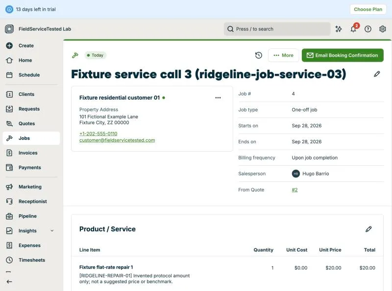
Task: Click the Line Item column header
Action: click(x=90, y=250)
